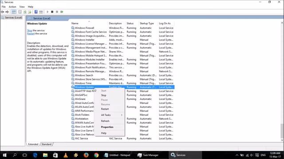Open the Action menu
The width and height of the screenshot is (284, 159).
12,7
